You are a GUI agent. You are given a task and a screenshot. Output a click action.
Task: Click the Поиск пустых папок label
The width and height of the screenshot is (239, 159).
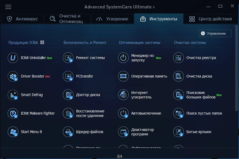(204, 113)
